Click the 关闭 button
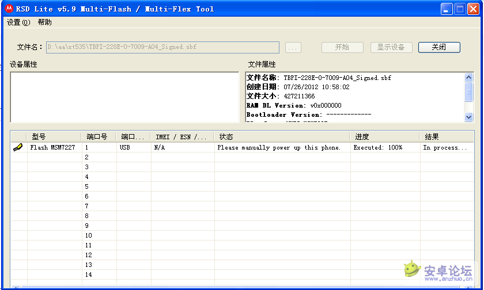 pyautogui.click(x=439, y=47)
